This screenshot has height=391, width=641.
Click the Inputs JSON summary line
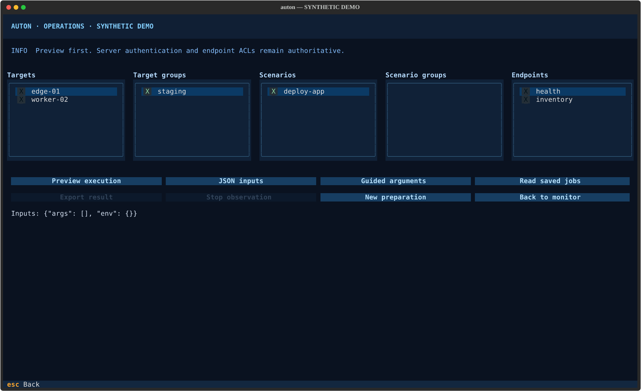click(x=74, y=214)
